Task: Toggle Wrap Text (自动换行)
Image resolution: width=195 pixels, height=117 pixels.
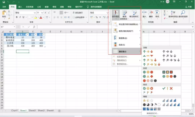Action: pos(77,13)
